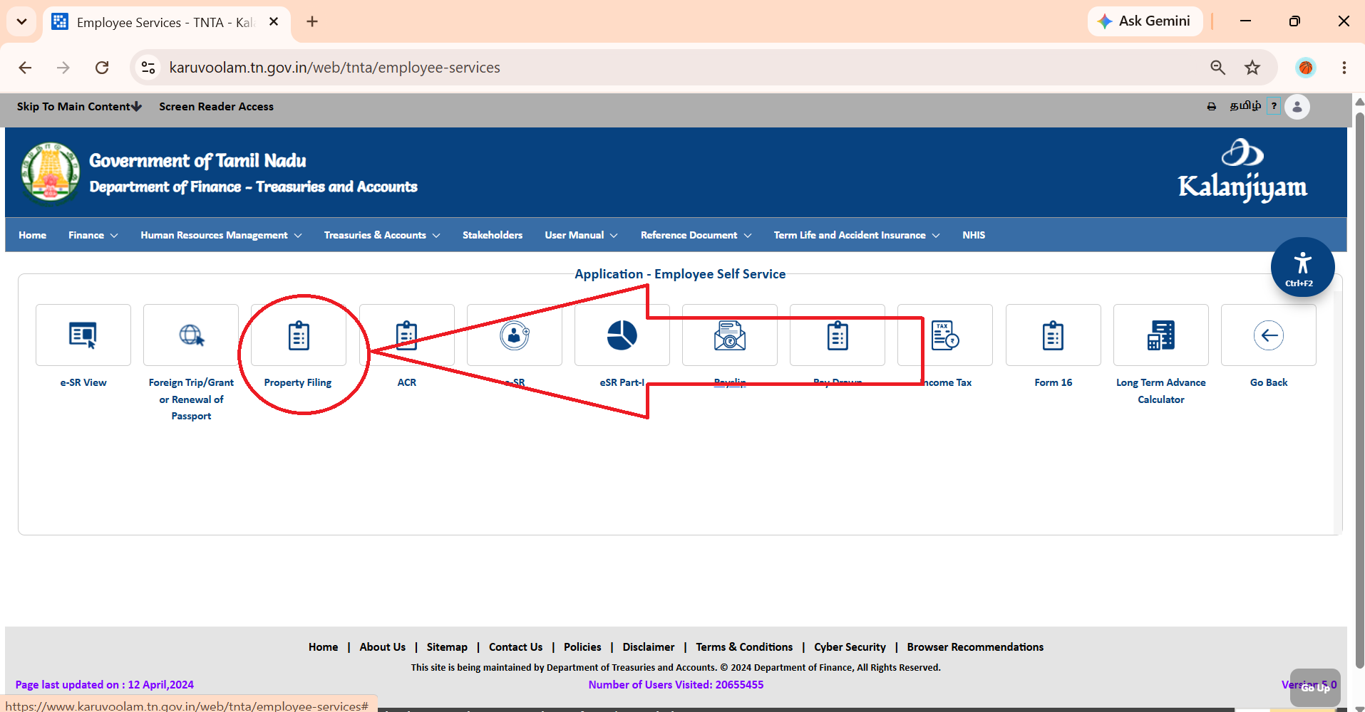Bookmark this page with the star icon

point(1252,68)
